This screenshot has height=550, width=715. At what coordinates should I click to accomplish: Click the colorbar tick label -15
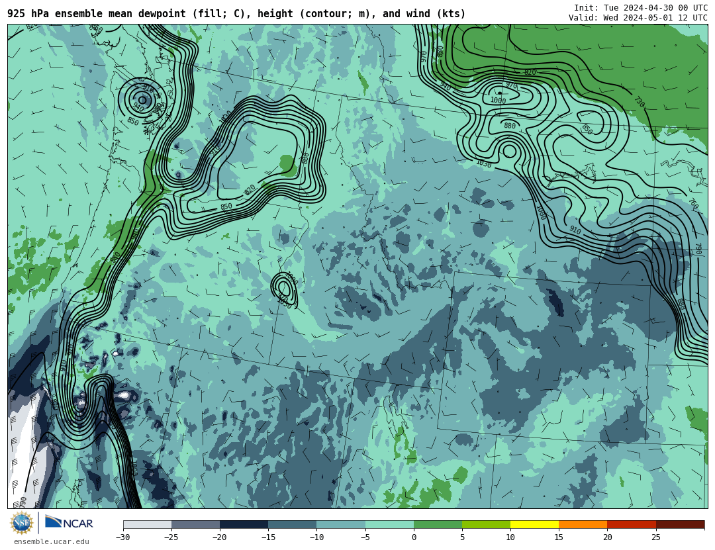[267, 537]
